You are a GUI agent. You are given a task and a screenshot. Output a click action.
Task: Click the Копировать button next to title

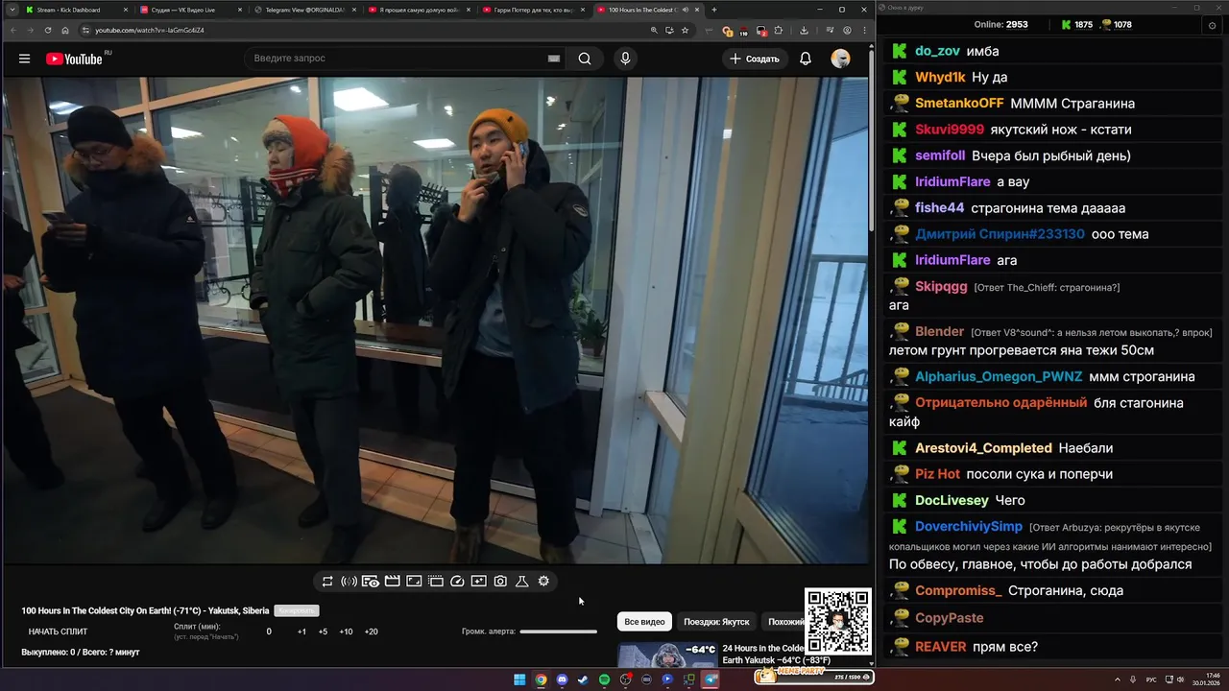(296, 610)
